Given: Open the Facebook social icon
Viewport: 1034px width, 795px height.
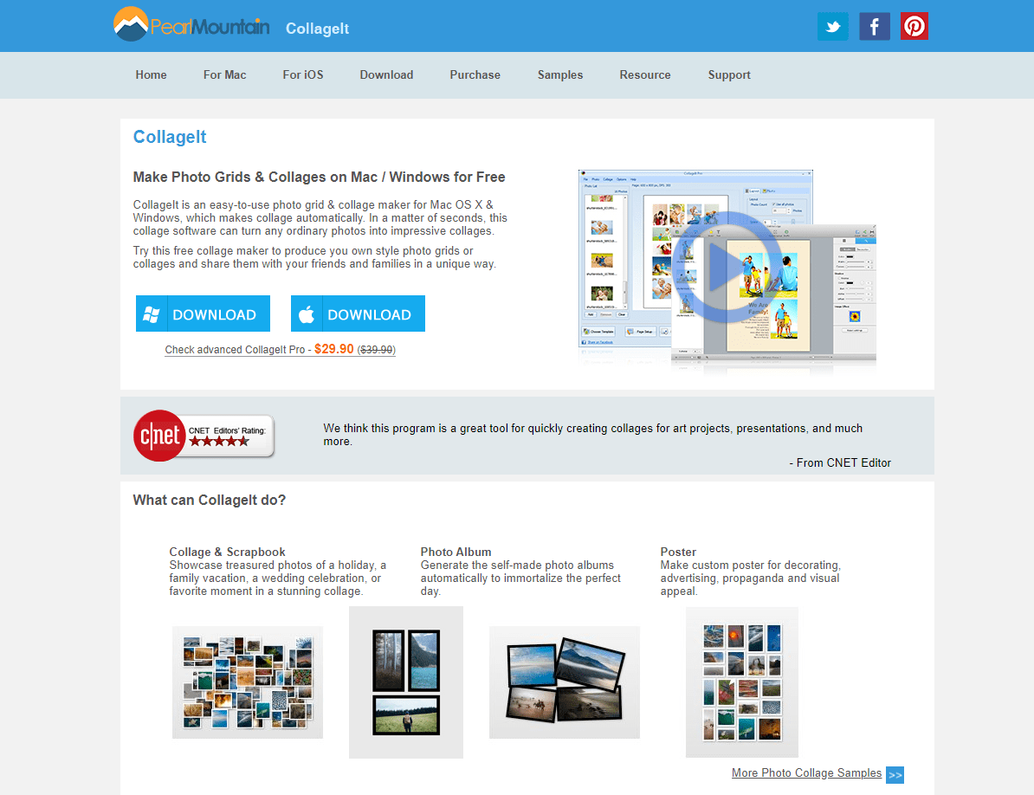Looking at the screenshot, I should click(875, 26).
